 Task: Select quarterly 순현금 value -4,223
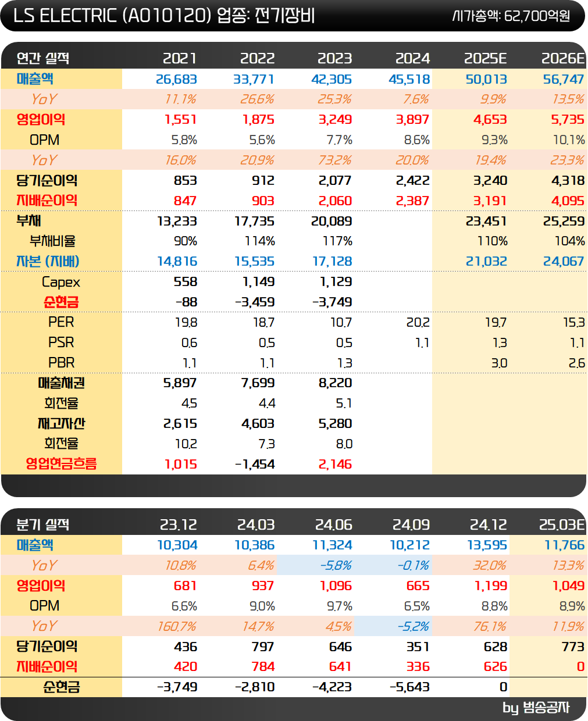pyautogui.click(x=332, y=687)
